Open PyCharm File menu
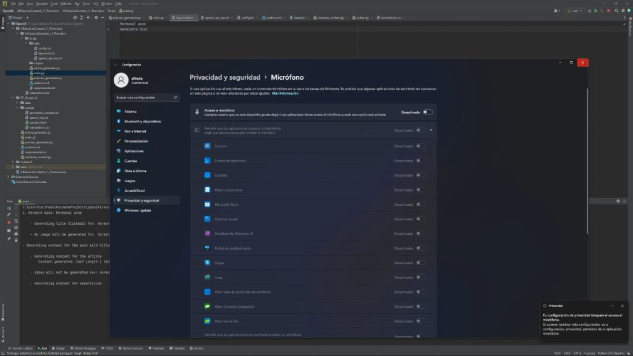Screen dimensions: 633x356 point(14,4)
